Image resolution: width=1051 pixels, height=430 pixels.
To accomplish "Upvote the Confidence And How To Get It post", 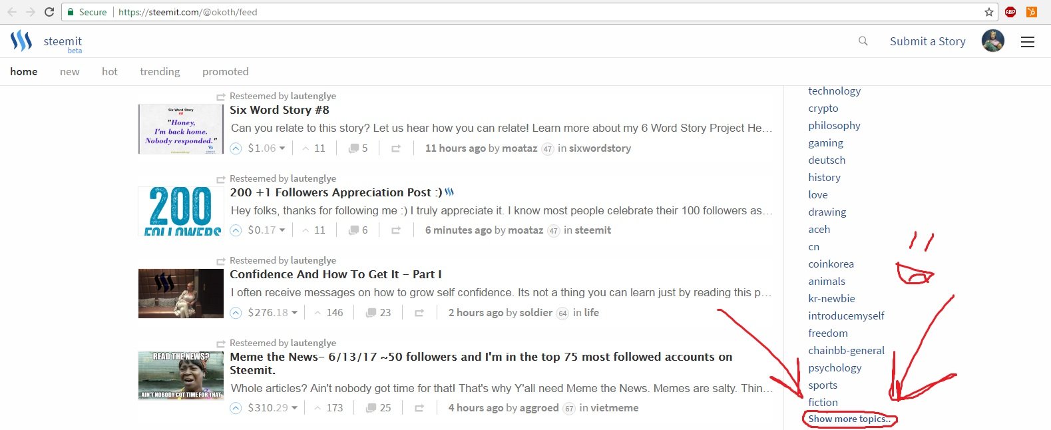I will (x=236, y=313).
